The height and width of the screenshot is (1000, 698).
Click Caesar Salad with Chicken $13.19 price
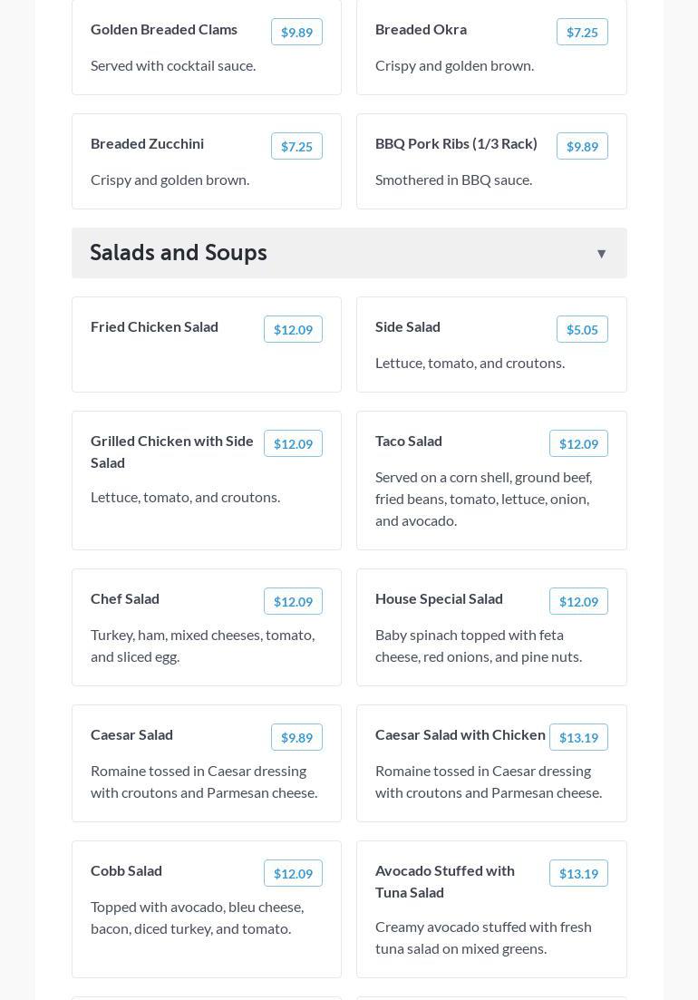click(578, 737)
